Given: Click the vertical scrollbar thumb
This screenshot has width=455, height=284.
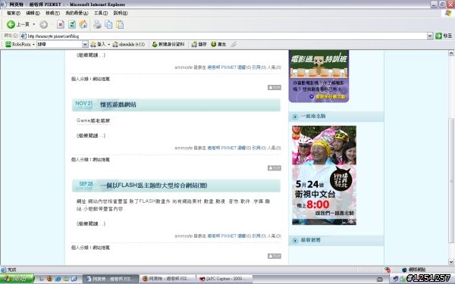Looking at the screenshot, I should [451, 181].
